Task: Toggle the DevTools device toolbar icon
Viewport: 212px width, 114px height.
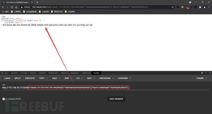Action: [6, 73]
